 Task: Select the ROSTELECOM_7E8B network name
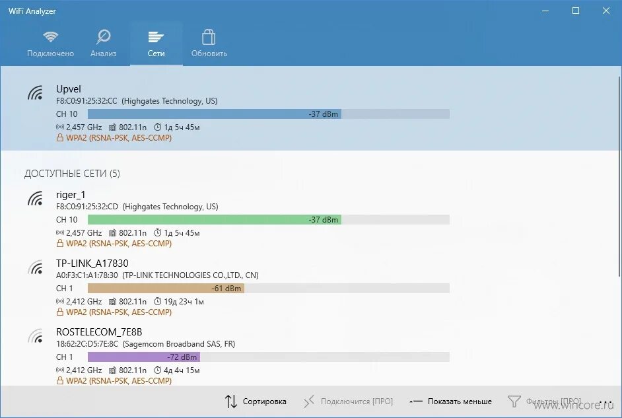99,332
